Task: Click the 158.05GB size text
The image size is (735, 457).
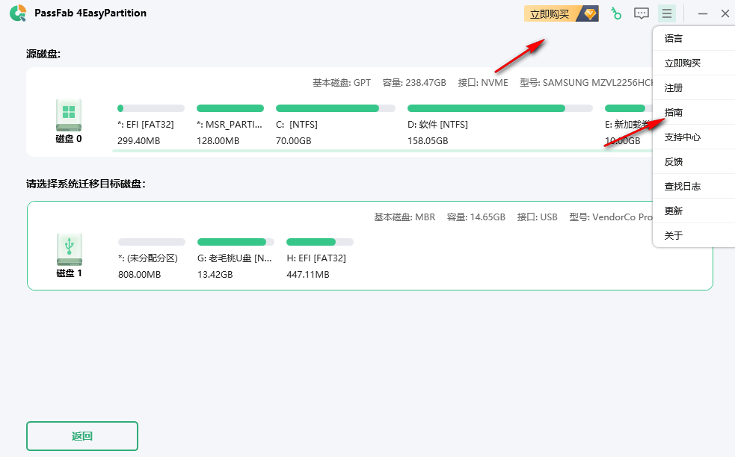Action: pyautogui.click(x=428, y=141)
